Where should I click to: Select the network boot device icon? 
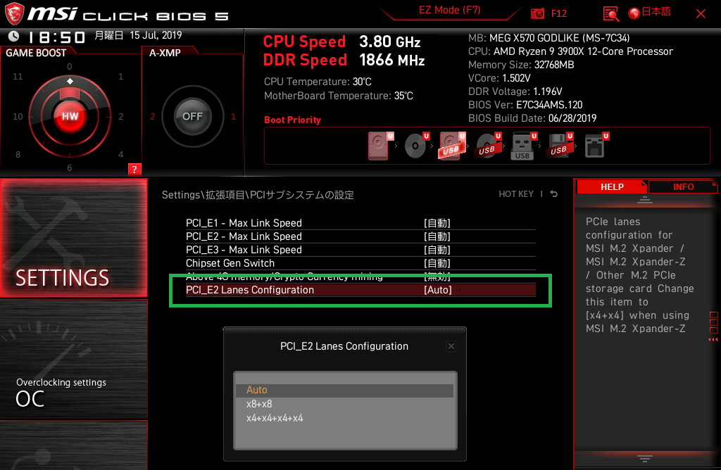point(594,146)
